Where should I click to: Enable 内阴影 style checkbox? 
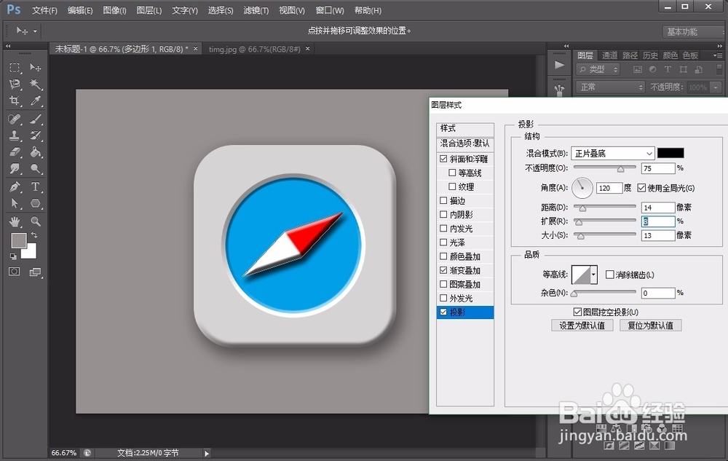tap(443, 215)
